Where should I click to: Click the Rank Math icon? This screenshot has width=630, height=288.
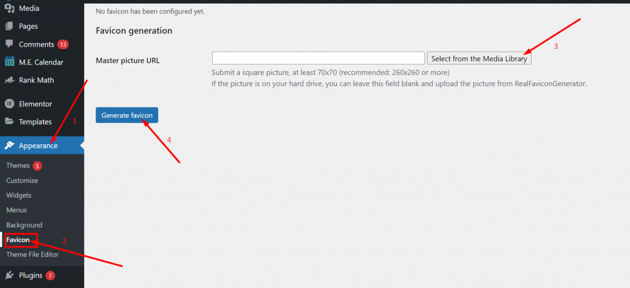(9, 80)
